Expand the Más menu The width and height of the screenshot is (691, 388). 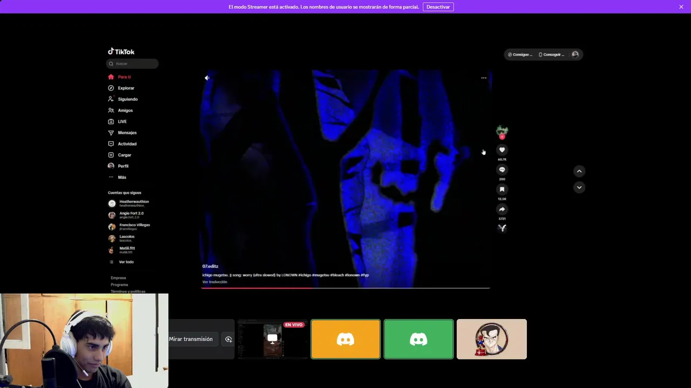[x=122, y=177]
